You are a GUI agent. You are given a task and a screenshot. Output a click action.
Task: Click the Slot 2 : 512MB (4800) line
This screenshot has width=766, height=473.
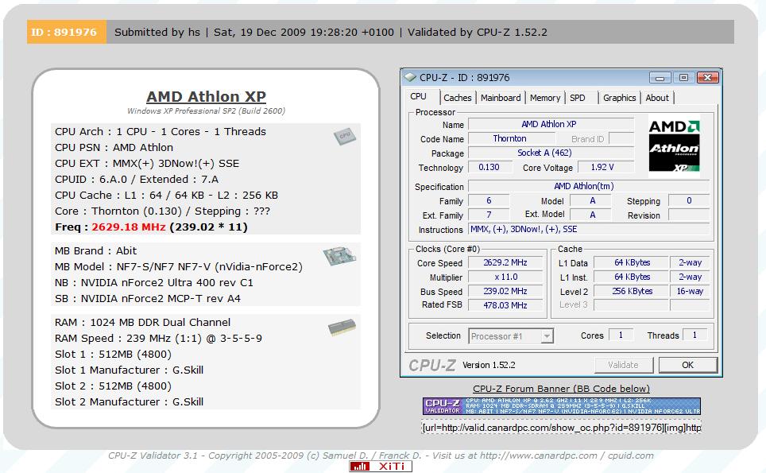tap(113, 386)
